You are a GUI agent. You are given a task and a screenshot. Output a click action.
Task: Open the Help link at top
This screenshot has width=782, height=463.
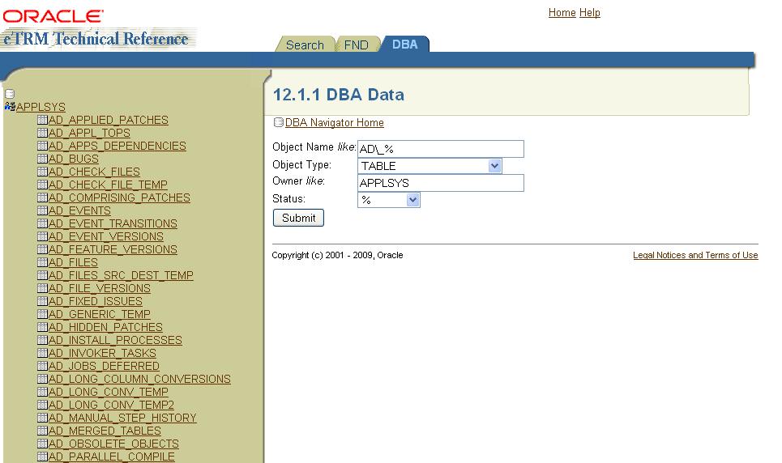click(x=589, y=12)
